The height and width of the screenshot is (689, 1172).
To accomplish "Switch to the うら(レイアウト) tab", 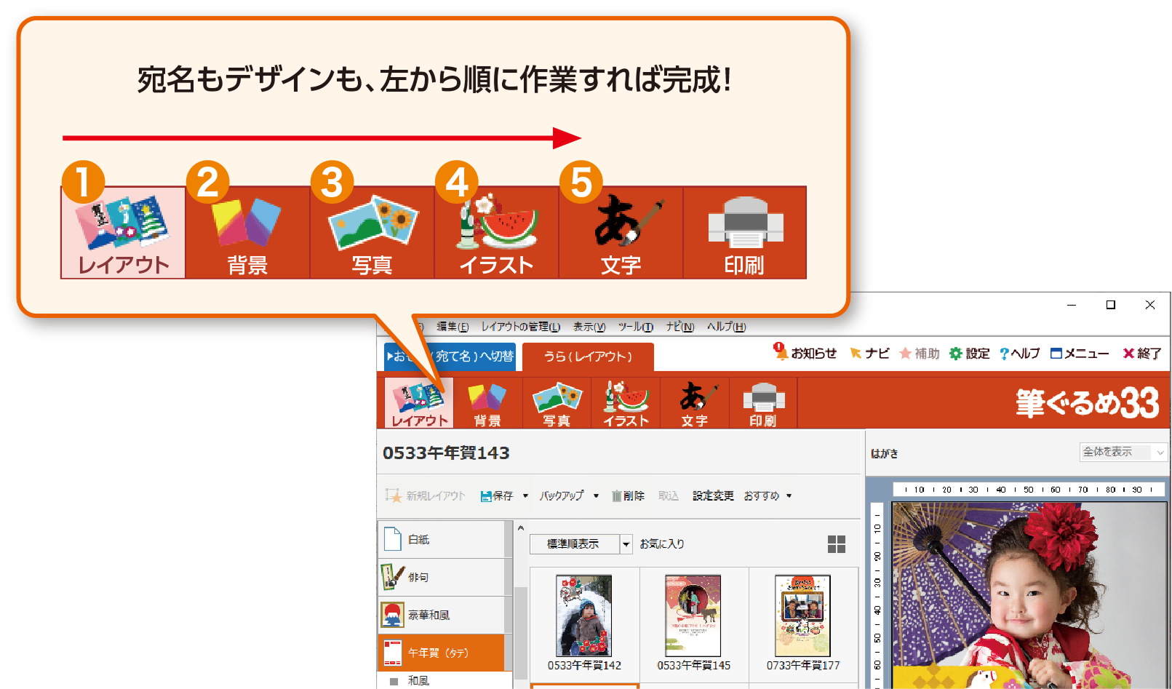I will (x=589, y=357).
